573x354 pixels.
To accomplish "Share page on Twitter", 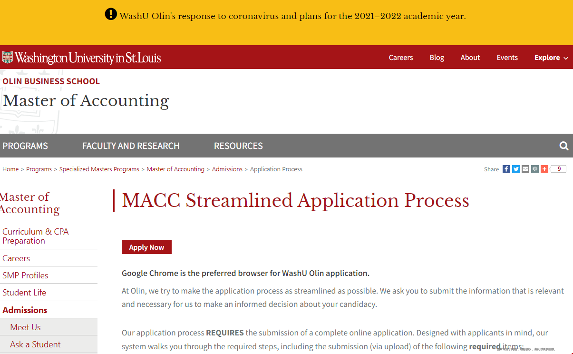I will pyautogui.click(x=516, y=169).
